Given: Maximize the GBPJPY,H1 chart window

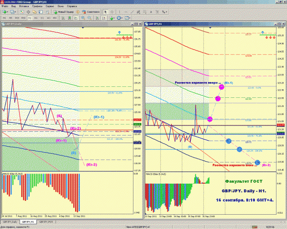Looking at the screenshot, I should pos(279,24).
